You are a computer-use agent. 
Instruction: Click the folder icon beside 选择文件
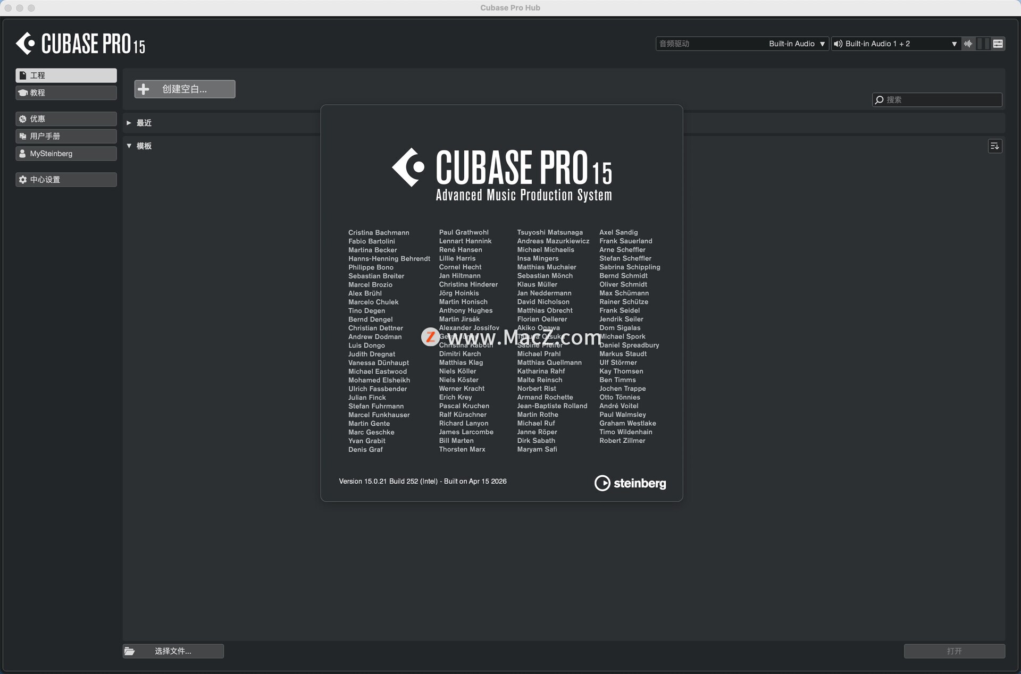point(130,651)
